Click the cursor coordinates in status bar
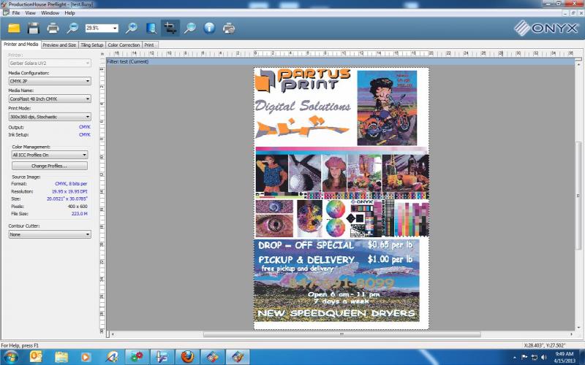This screenshot has width=585, height=365. click(544, 345)
